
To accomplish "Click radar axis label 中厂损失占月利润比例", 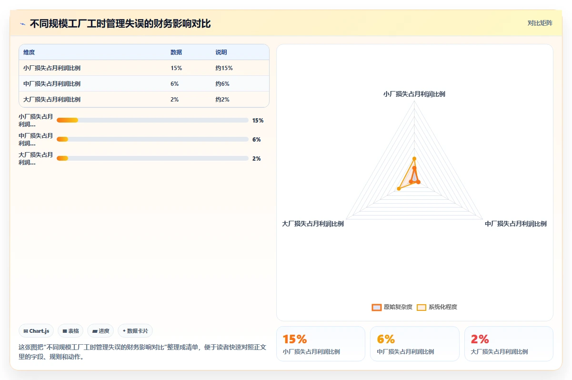I will click(516, 224).
